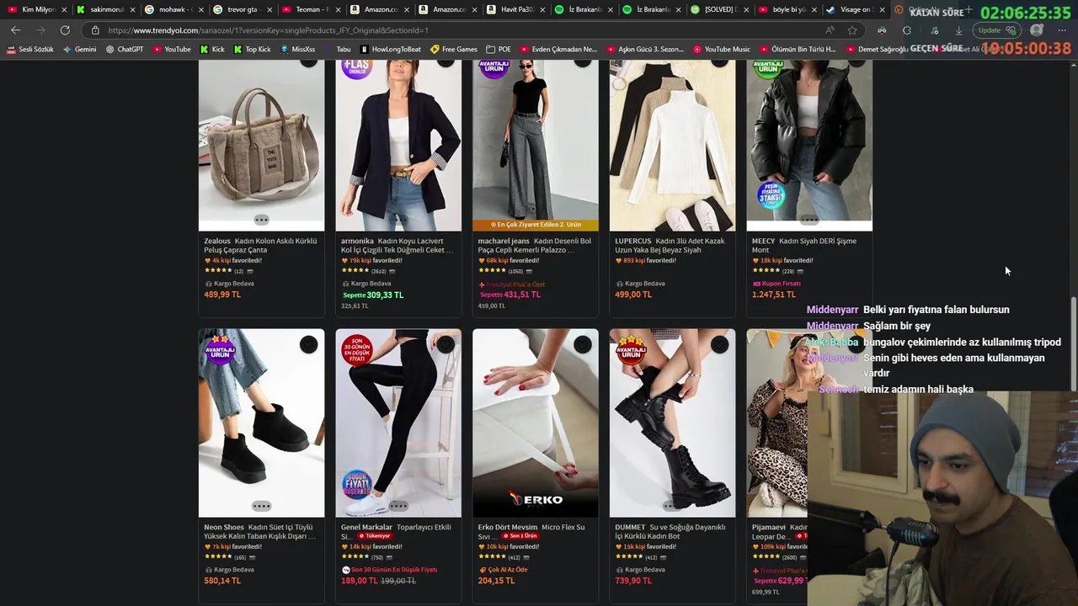Open the LUPERCUS three sweaters product image

click(x=672, y=145)
